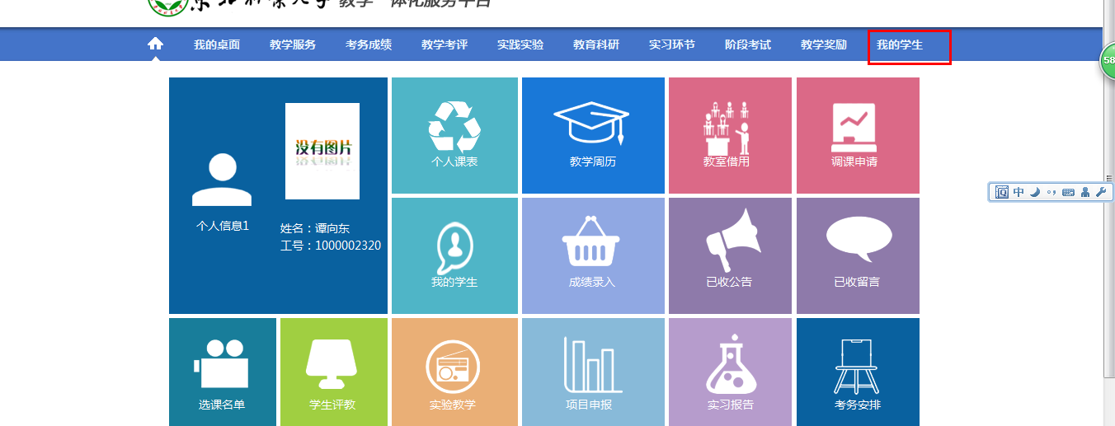Open the 实验教学 radio tile

[x=454, y=372]
